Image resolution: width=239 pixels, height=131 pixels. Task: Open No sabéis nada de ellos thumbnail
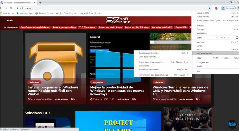coord(187,119)
